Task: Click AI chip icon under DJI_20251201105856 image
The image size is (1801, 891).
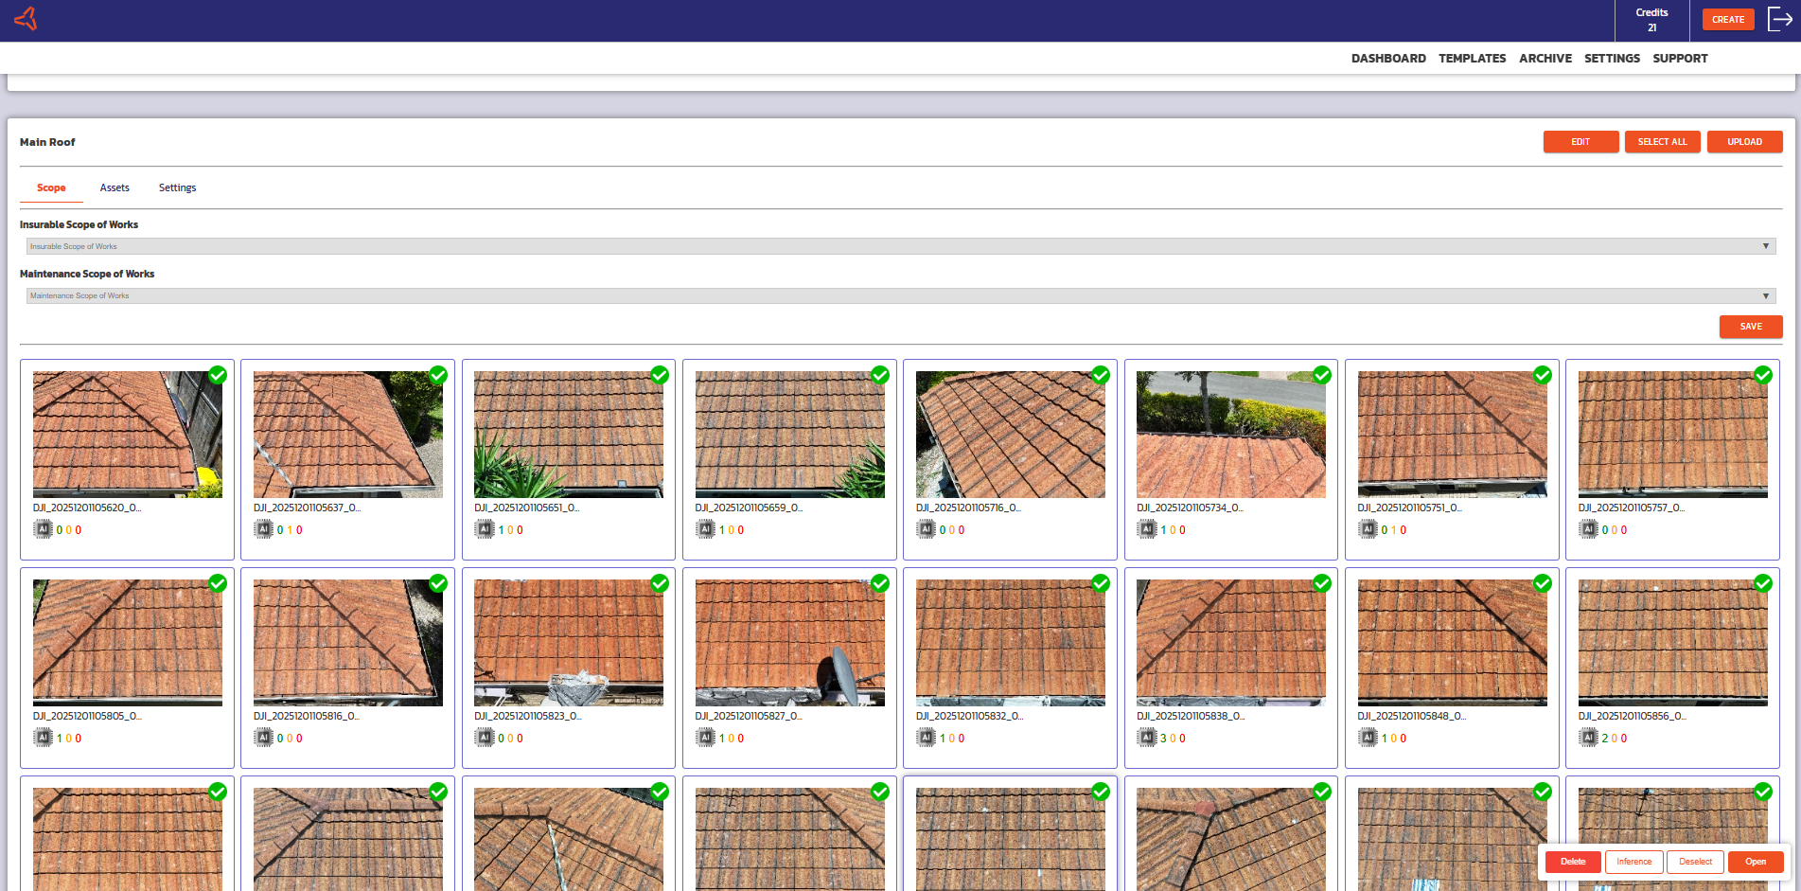Action: click(x=1588, y=738)
